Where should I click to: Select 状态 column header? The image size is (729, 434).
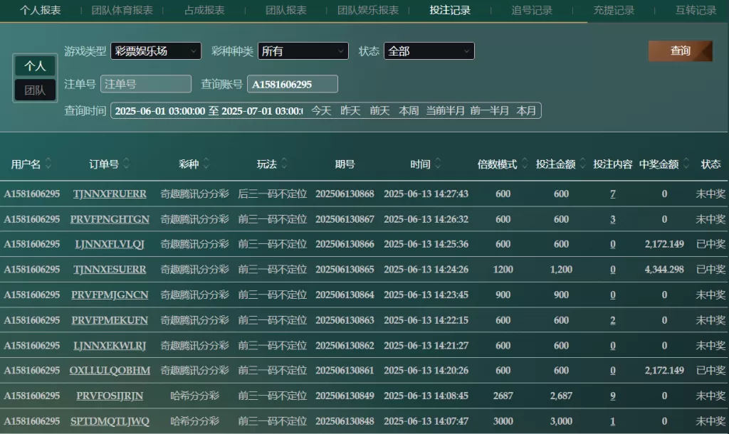tap(710, 164)
